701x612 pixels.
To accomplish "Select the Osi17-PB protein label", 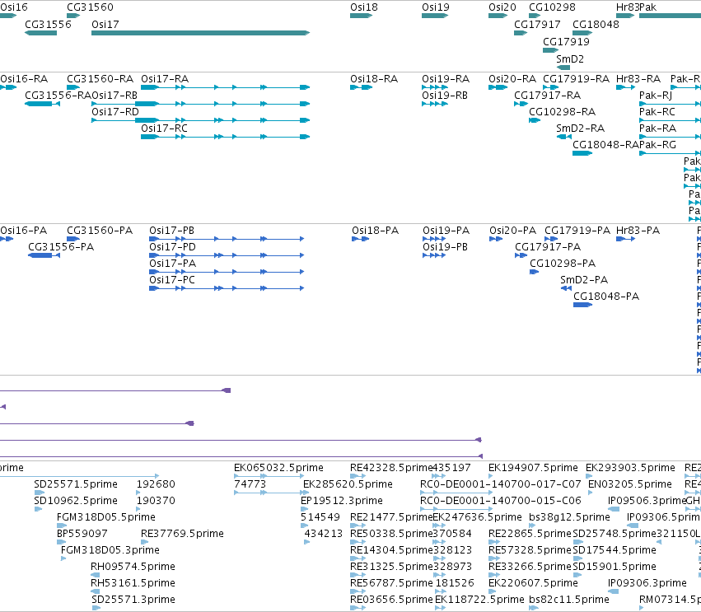I will [x=171, y=231].
